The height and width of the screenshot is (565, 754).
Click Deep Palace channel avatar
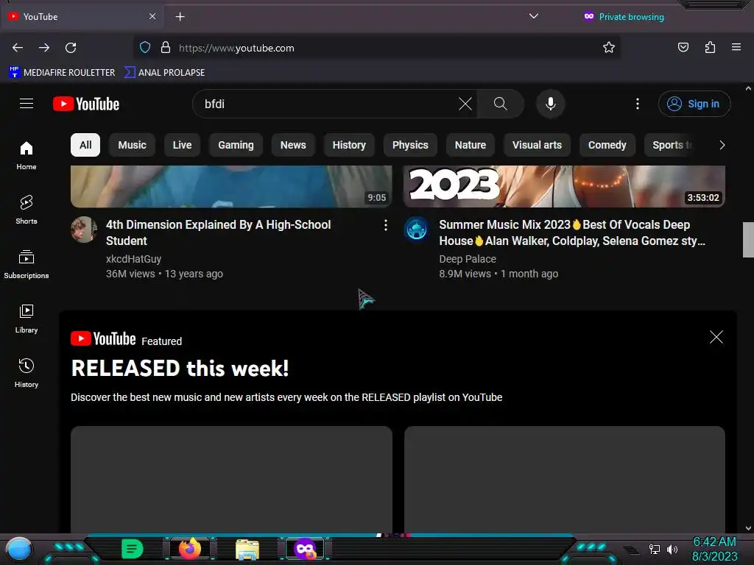(x=417, y=230)
